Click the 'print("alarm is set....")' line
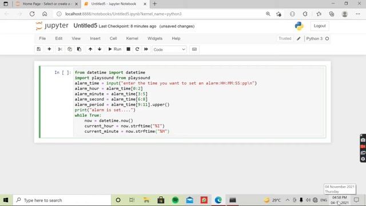 105,110
